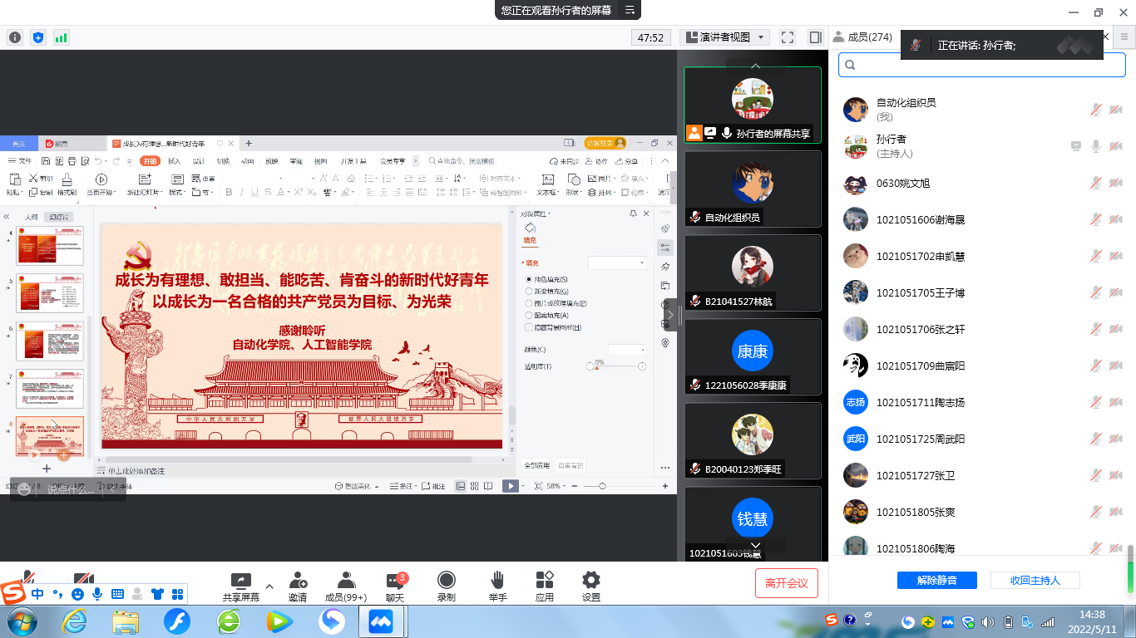The image size is (1136, 638).
Task: Toggle microphone for 0630姚文旭
Action: (1096, 184)
